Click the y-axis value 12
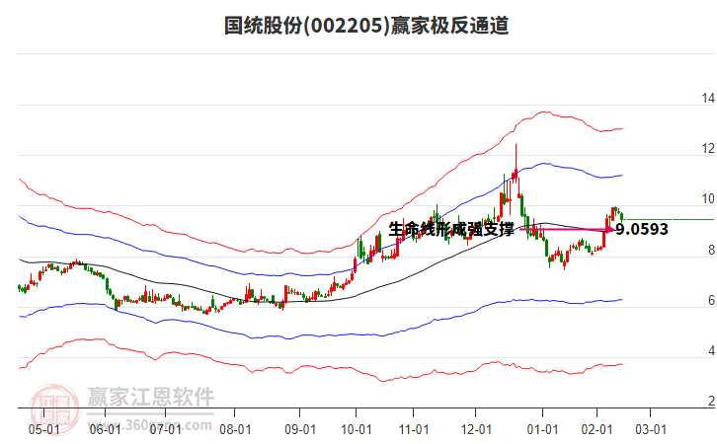717x444 pixels. point(708,148)
